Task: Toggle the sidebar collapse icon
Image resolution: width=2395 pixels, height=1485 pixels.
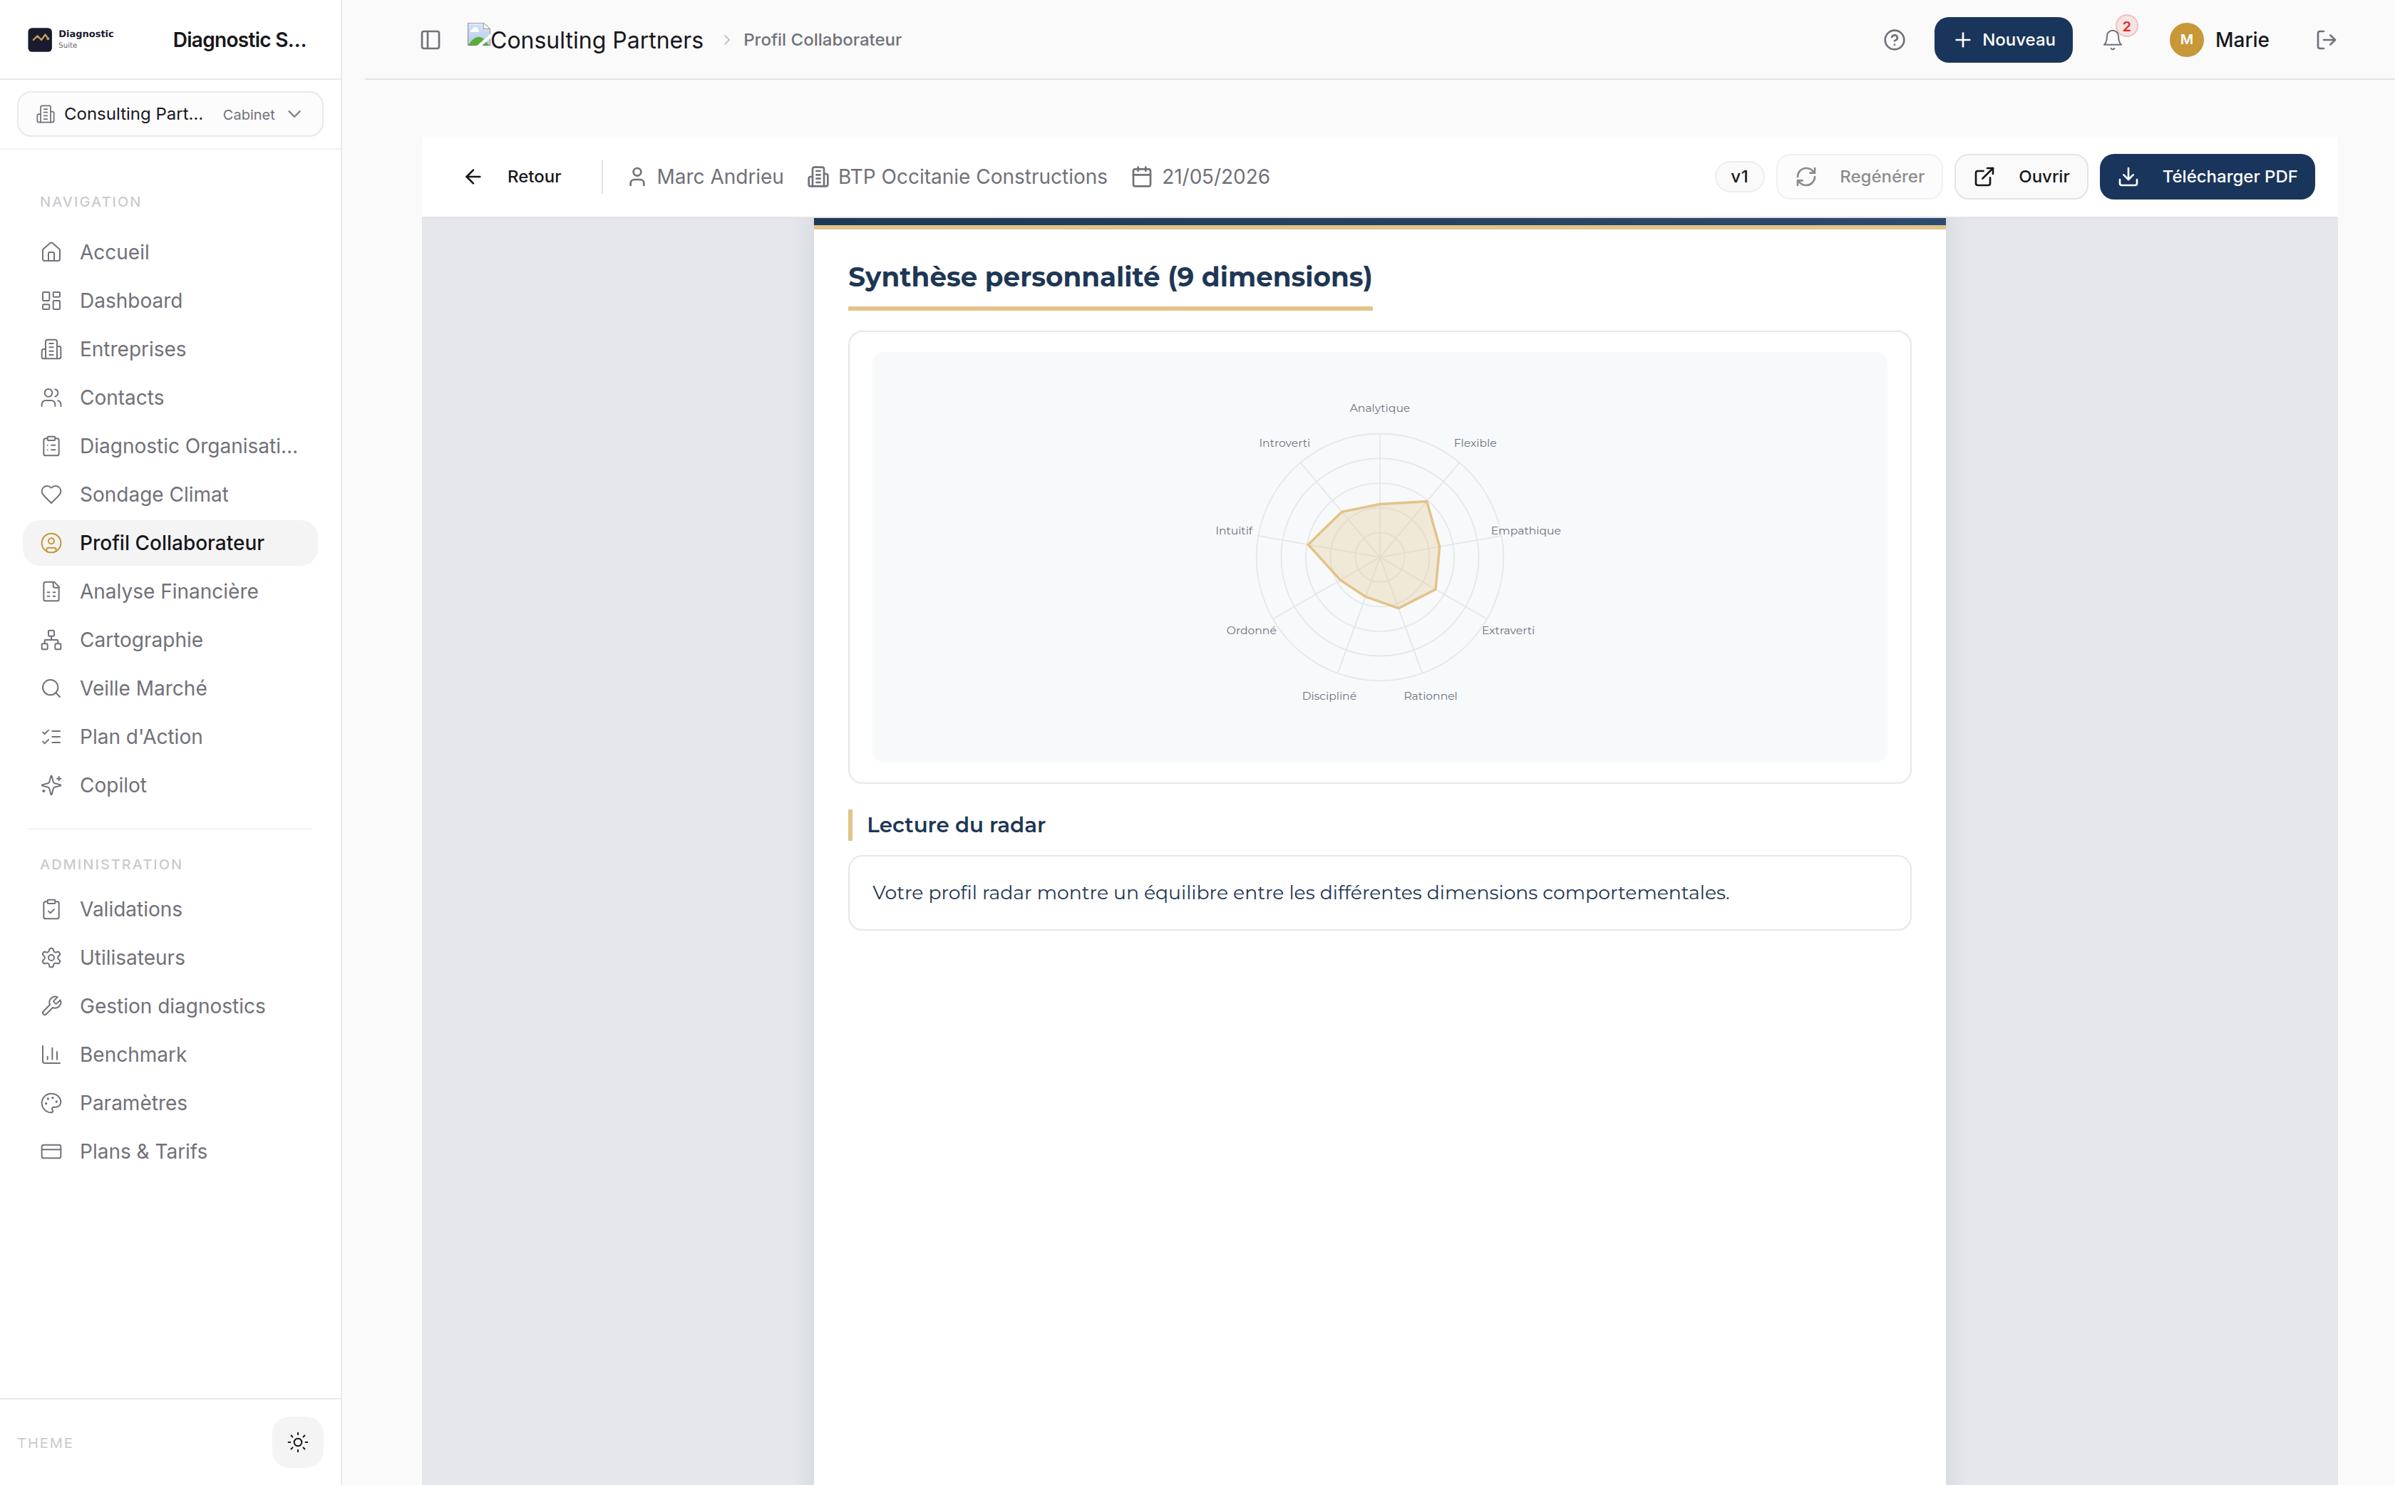Action: point(431,39)
